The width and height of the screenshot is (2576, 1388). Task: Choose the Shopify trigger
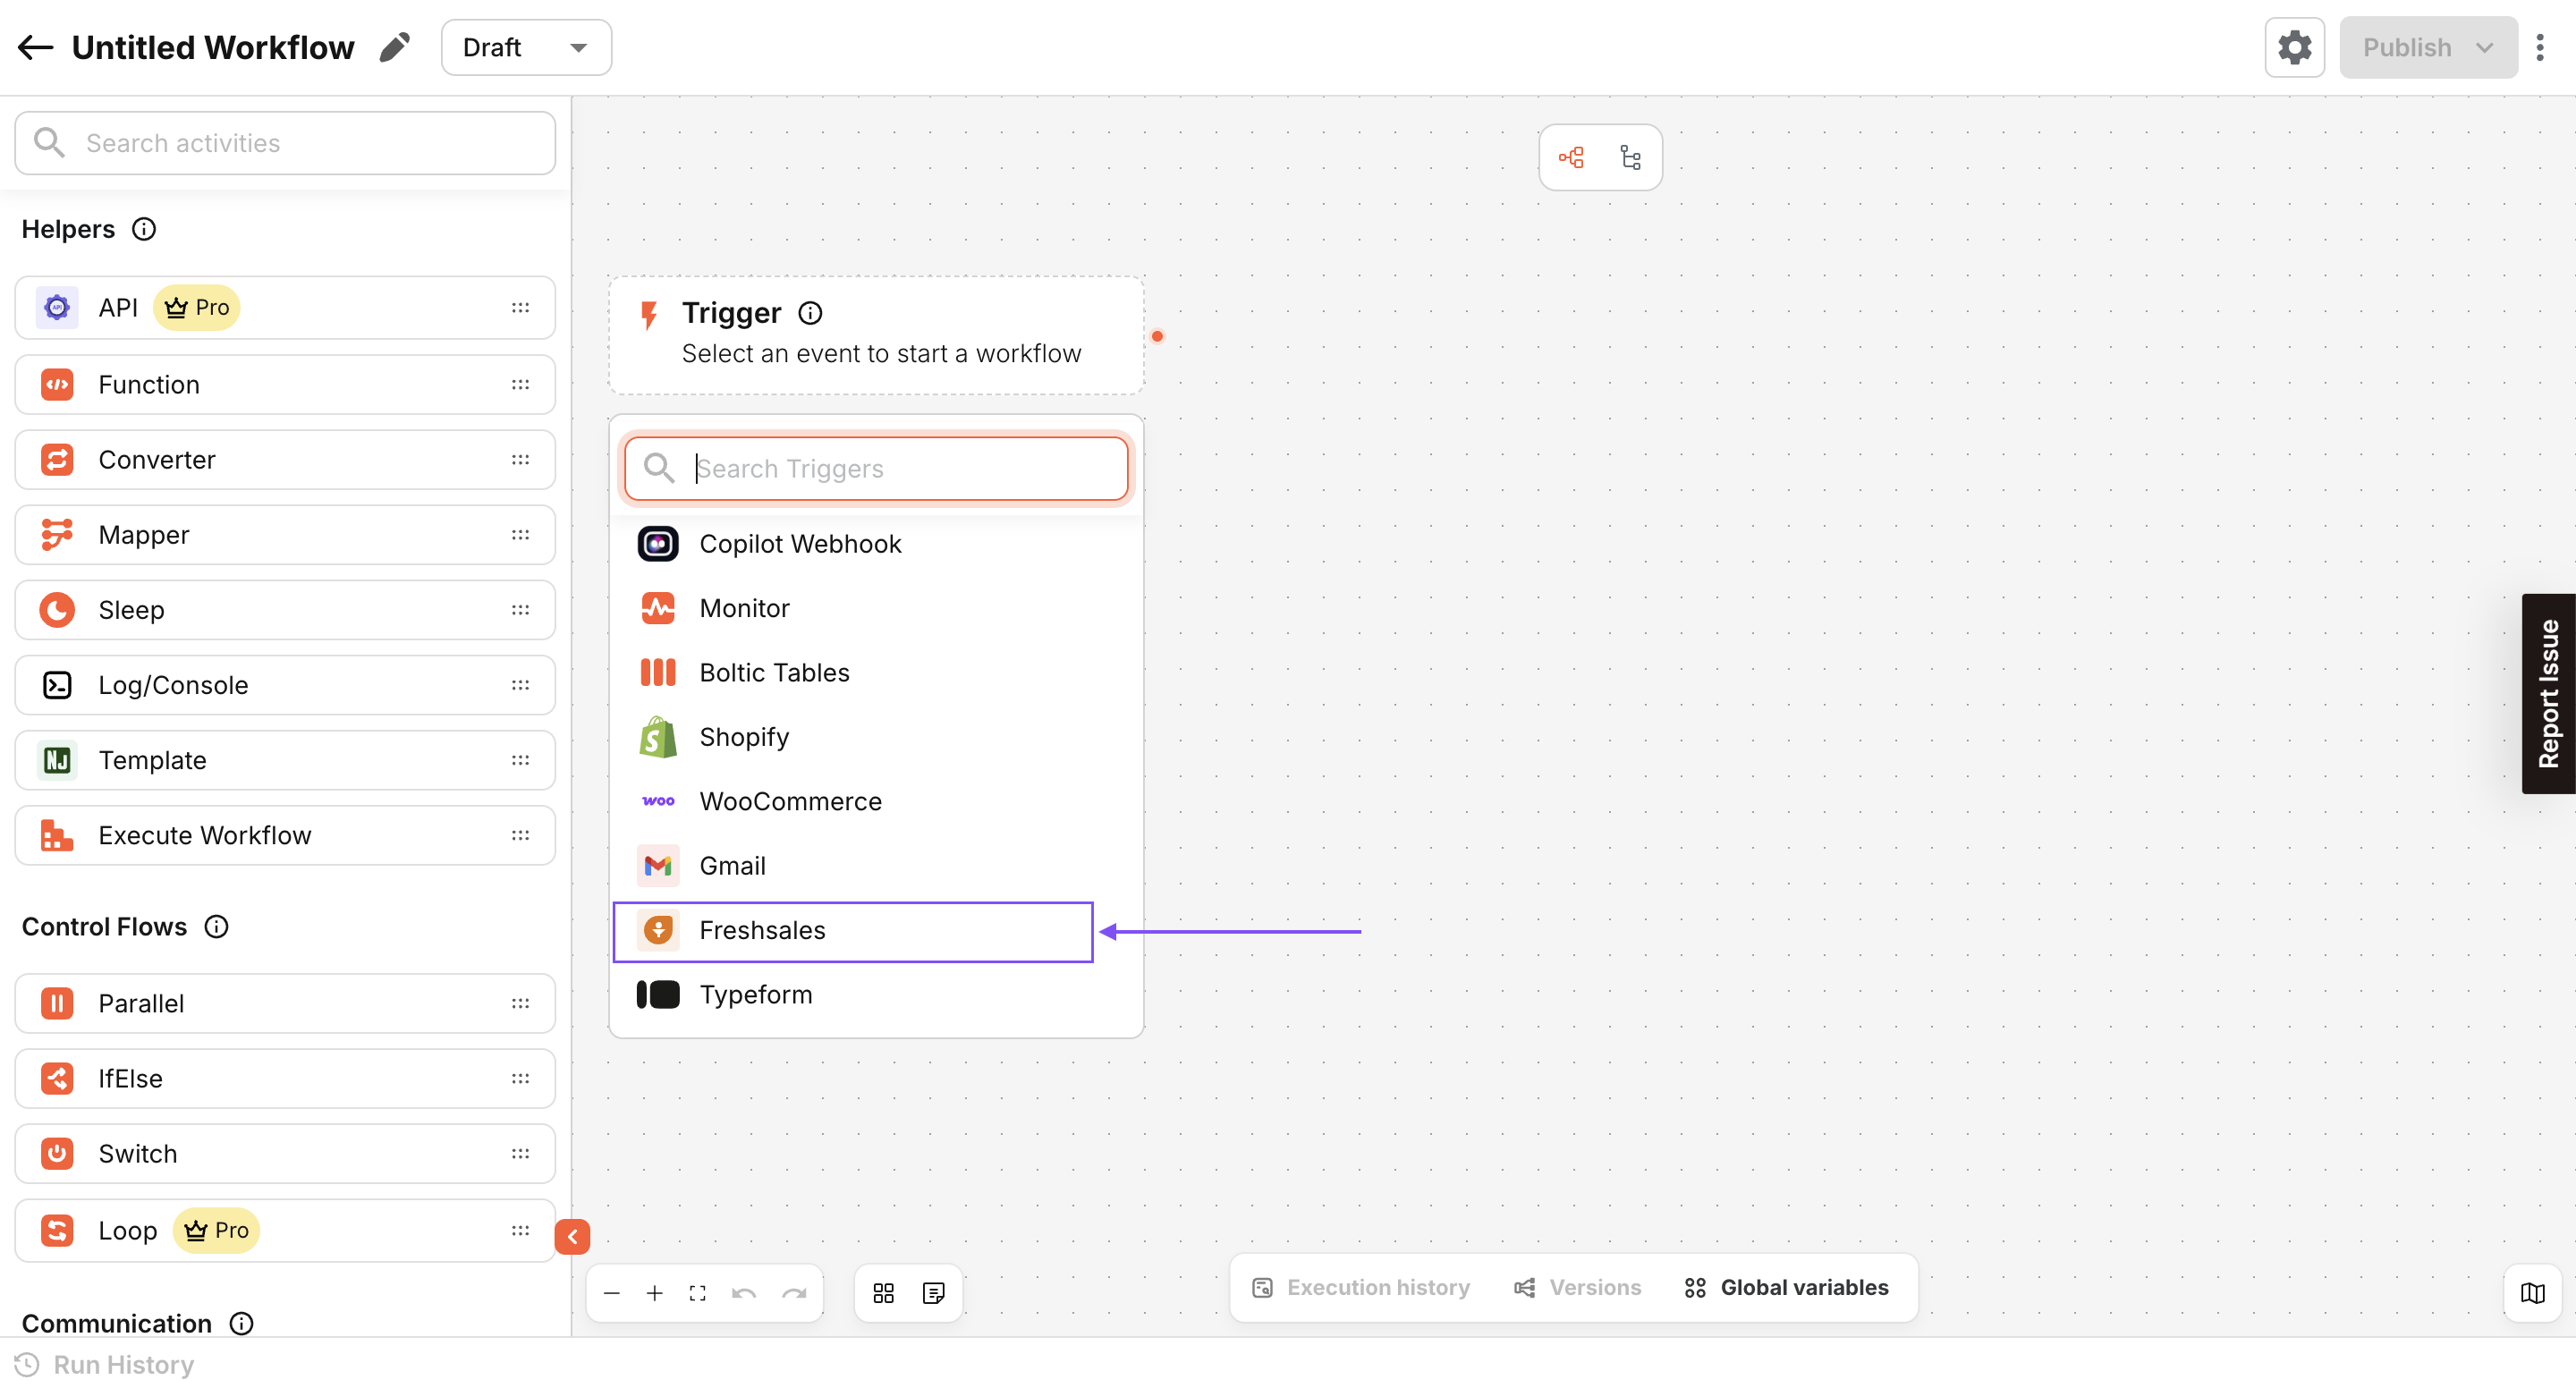pyautogui.click(x=876, y=736)
